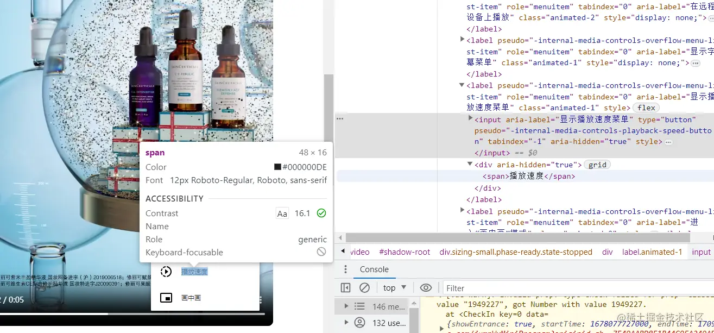Screen dimensions: 714x333
Task: Collapse the div aria-hidden="true" node
Action: pos(470,164)
